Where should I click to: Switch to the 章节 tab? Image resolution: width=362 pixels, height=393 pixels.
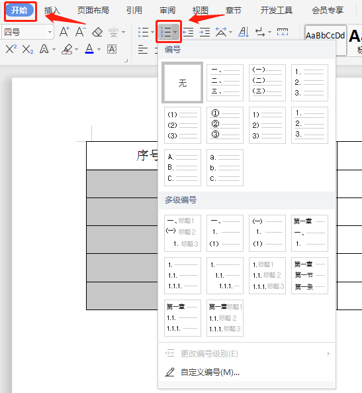234,11
